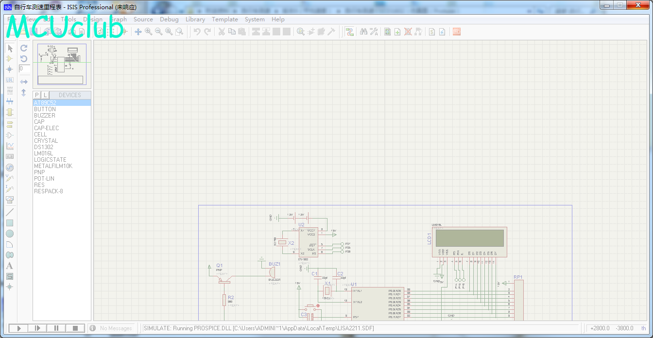Open the binoculars Search and Tag tool
653x338 pixels.
[363, 32]
